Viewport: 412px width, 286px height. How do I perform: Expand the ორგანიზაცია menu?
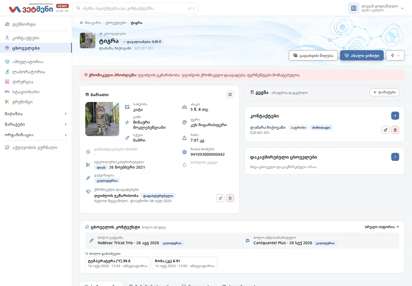tap(36, 135)
